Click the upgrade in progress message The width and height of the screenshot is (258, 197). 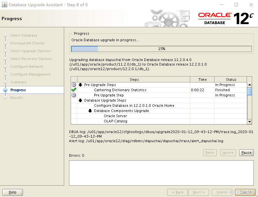click(105, 40)
